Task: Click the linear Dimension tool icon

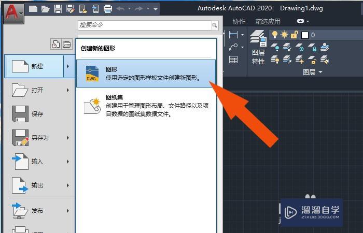Action: tap(233, 35)
